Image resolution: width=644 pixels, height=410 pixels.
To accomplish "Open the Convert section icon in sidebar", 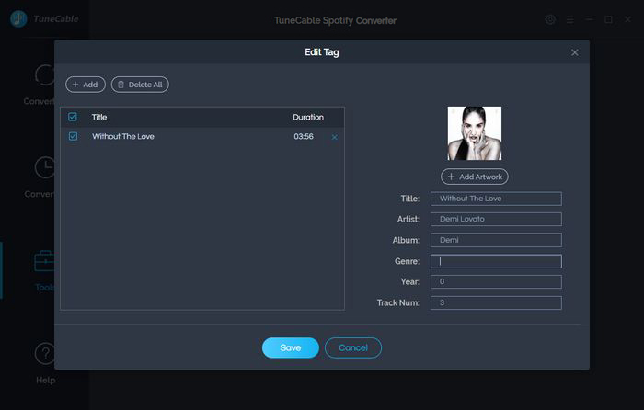I will pyautogui.click(x=45, y=75).
